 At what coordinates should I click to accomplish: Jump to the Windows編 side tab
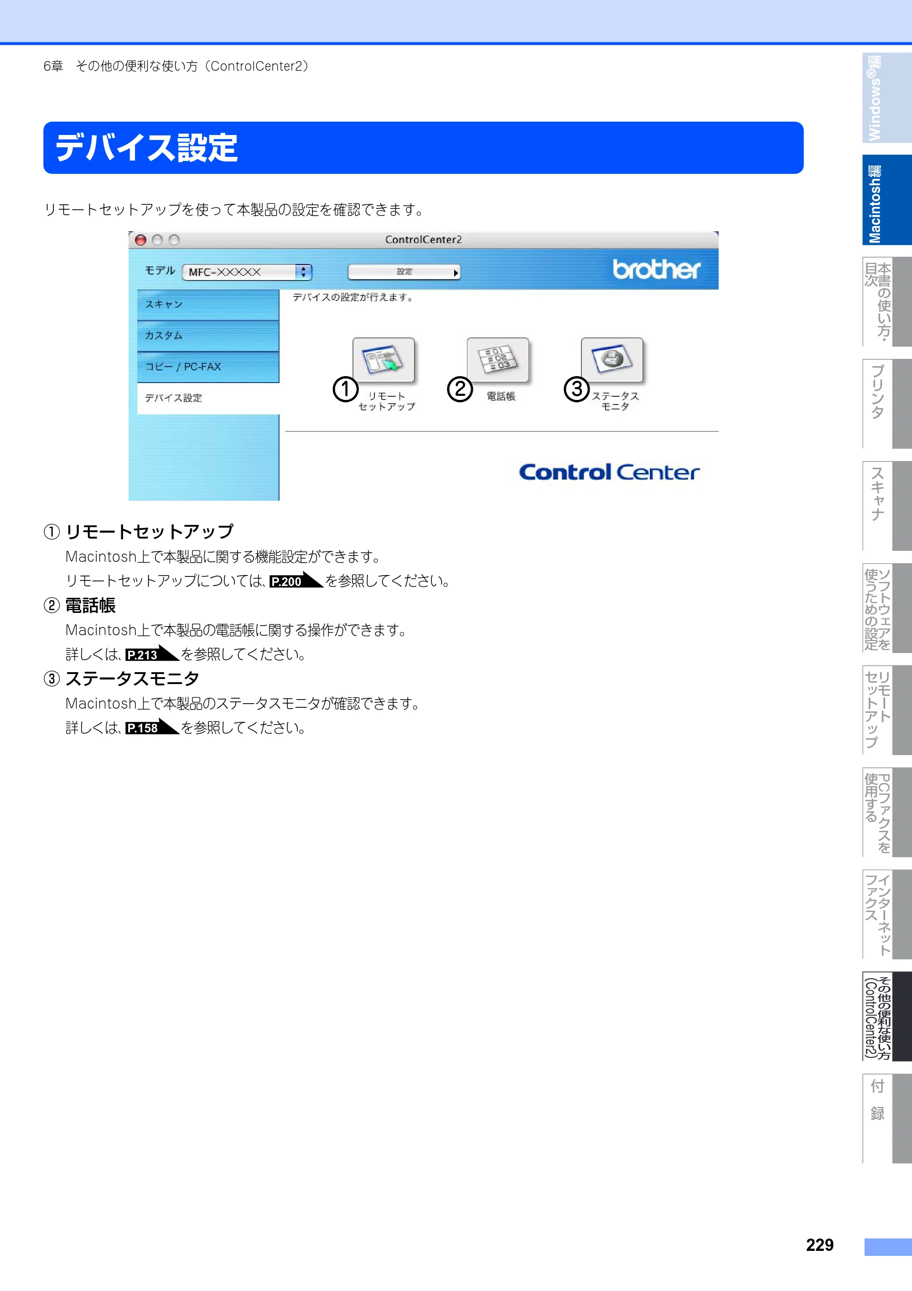click(x=887, y=98)
